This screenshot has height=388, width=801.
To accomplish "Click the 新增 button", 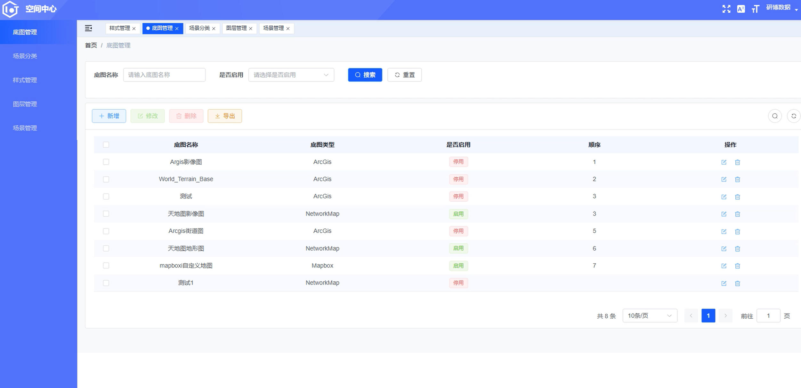I will pos(109,116).
